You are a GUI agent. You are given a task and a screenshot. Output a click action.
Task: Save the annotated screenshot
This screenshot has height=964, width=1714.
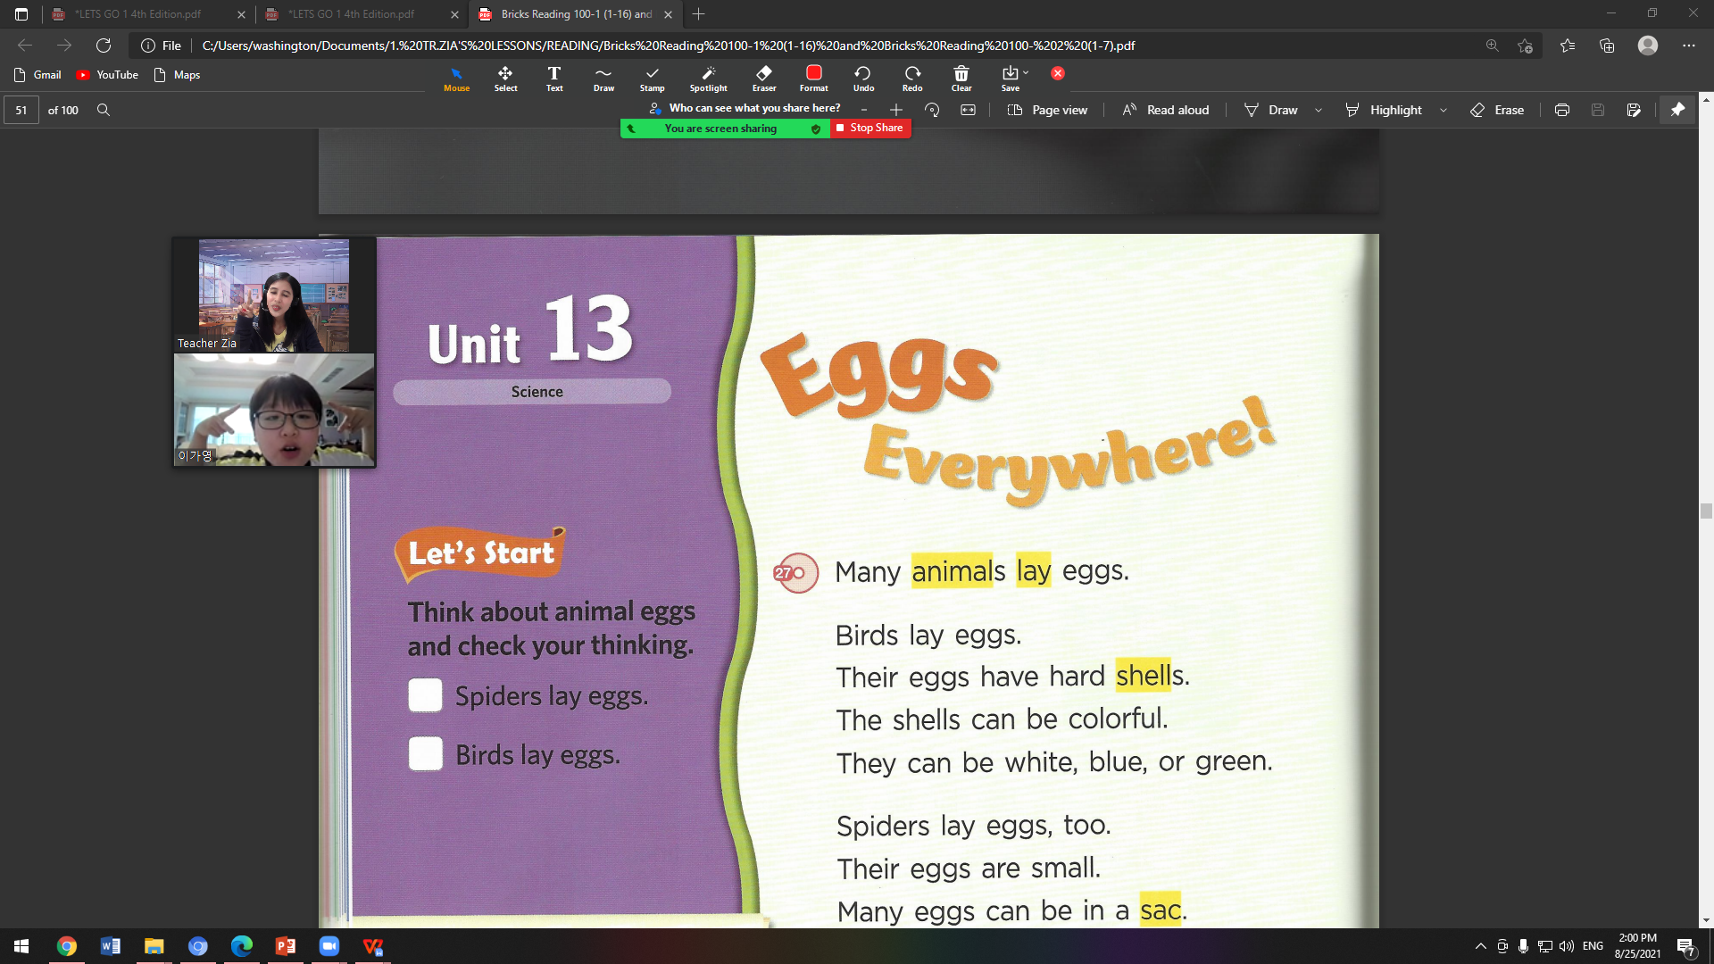(x=1010, y=79)
